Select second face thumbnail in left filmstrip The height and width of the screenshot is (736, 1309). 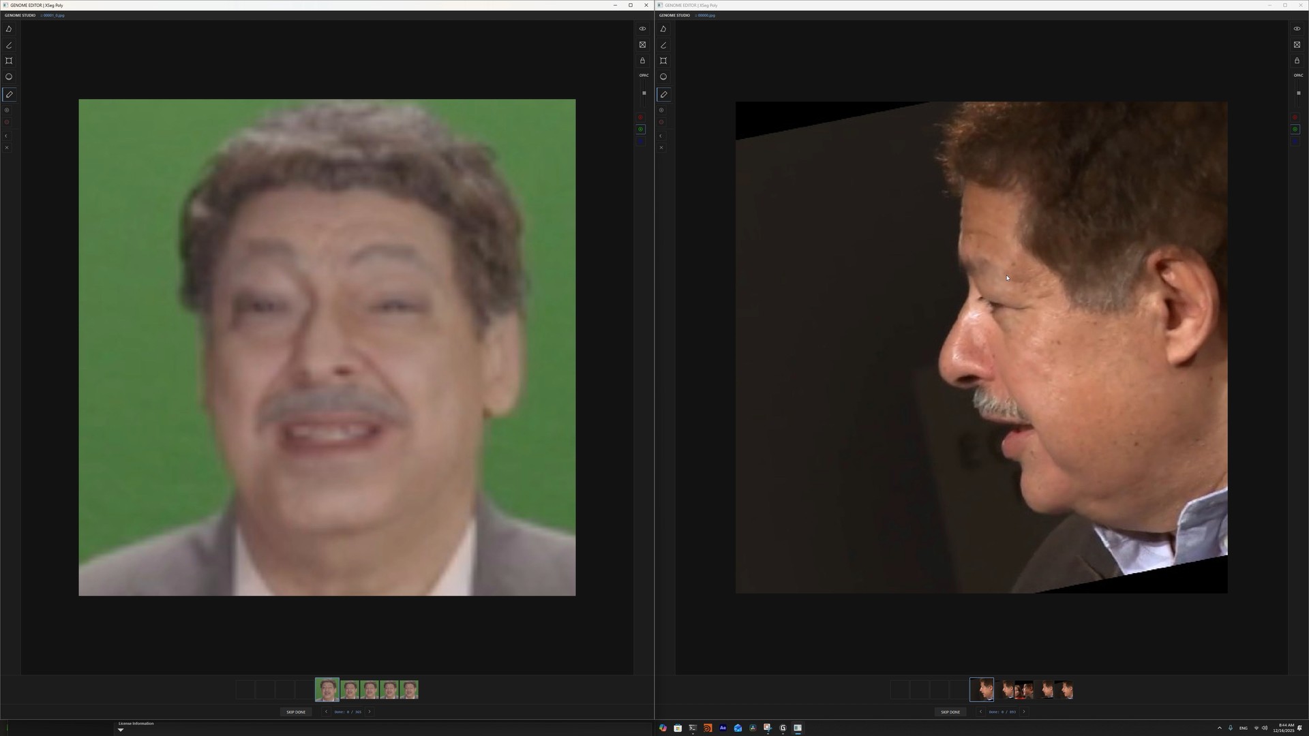tap(350, 690)
